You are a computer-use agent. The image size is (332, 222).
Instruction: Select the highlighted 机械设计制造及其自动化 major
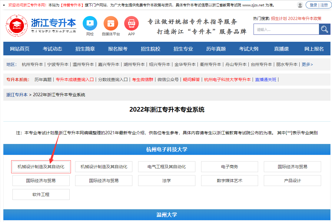click(x=41, y=167)
